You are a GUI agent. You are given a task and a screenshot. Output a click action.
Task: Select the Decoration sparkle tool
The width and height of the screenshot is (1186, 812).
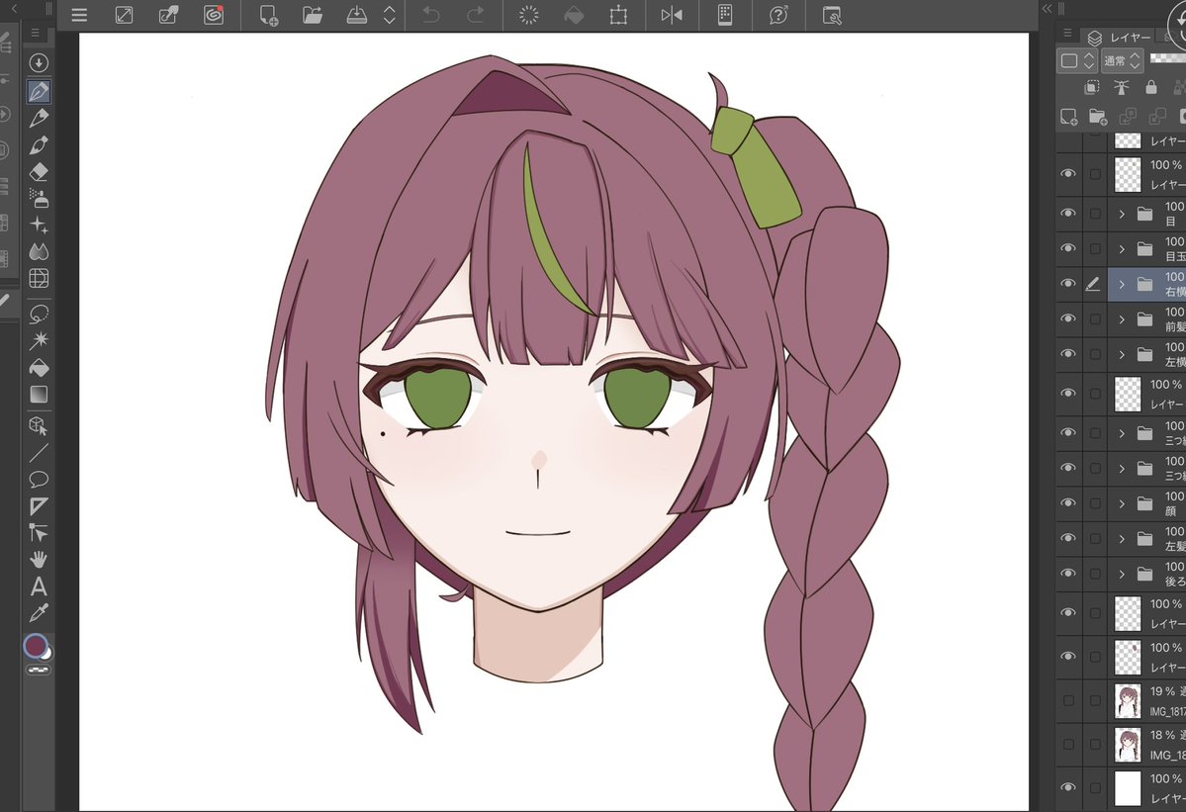click(x=39, y=225)
